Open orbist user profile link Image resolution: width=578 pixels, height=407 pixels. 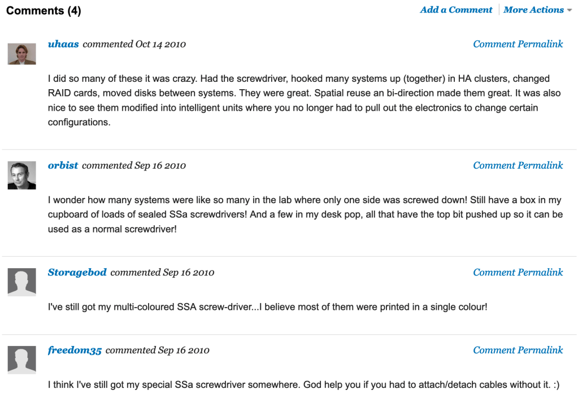pyautogui.click(x=63, y=165)
